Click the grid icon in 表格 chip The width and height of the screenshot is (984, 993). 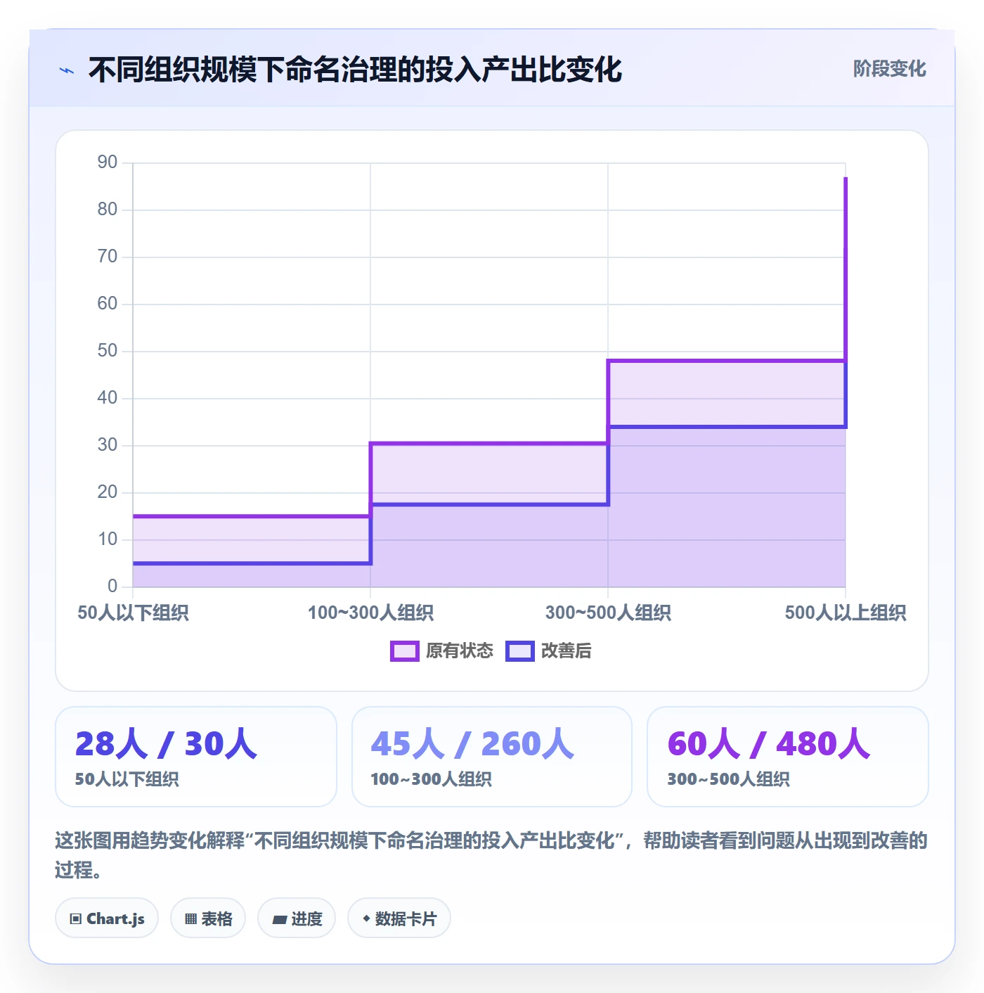pyautogui.click(x=190, y=919)
